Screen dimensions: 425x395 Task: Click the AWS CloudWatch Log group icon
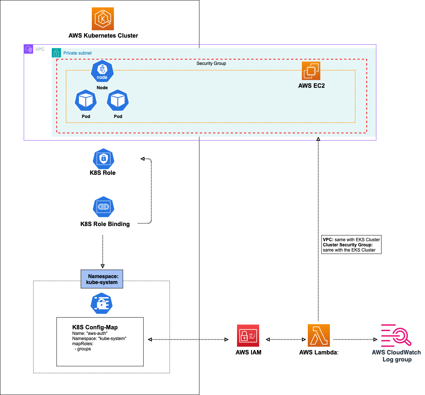(396, 336)
